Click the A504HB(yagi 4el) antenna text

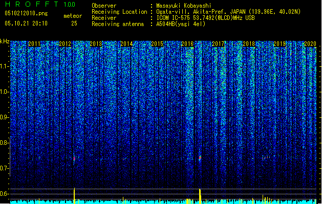click(181, 24)
